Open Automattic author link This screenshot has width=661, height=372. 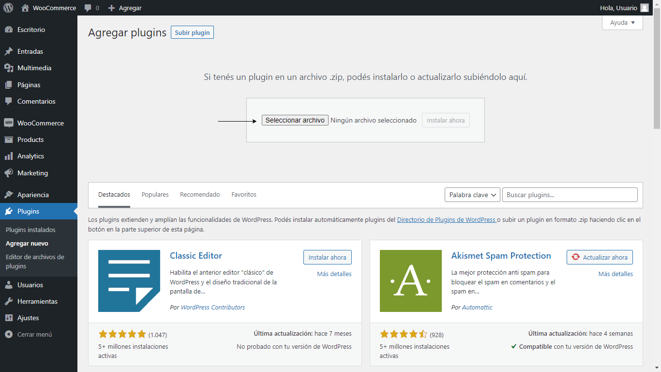point(477,307)
